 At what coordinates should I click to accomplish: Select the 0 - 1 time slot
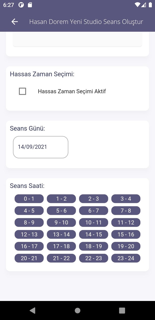coord(29,198)
